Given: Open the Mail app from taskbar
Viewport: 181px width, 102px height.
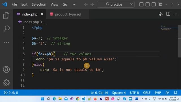Looking at the screenshot, I should click(66, 99).
